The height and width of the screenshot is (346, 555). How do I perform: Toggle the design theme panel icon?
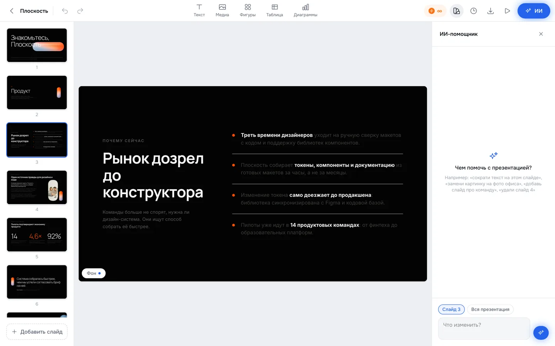click(x=457, y=11)
